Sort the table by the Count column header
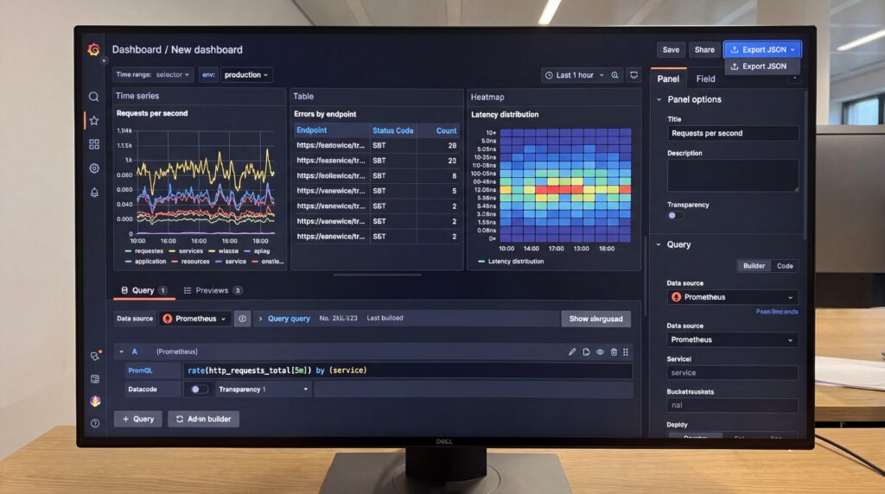Image resolution: width=885 pixels, height=494 pixels. (446, 130)
